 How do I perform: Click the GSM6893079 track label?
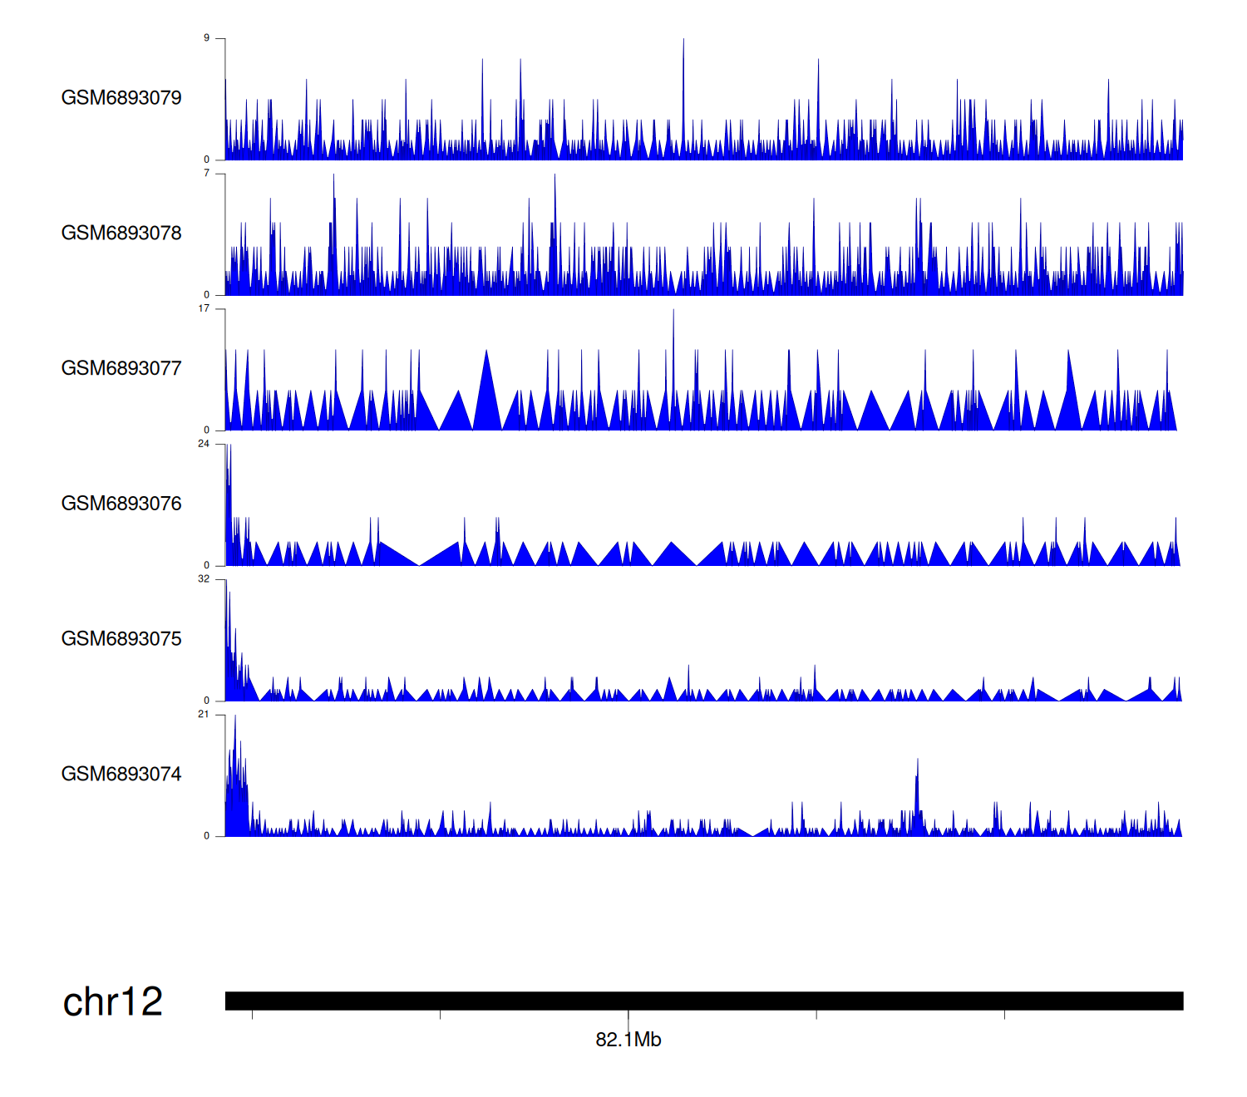[x=121, y=98]
